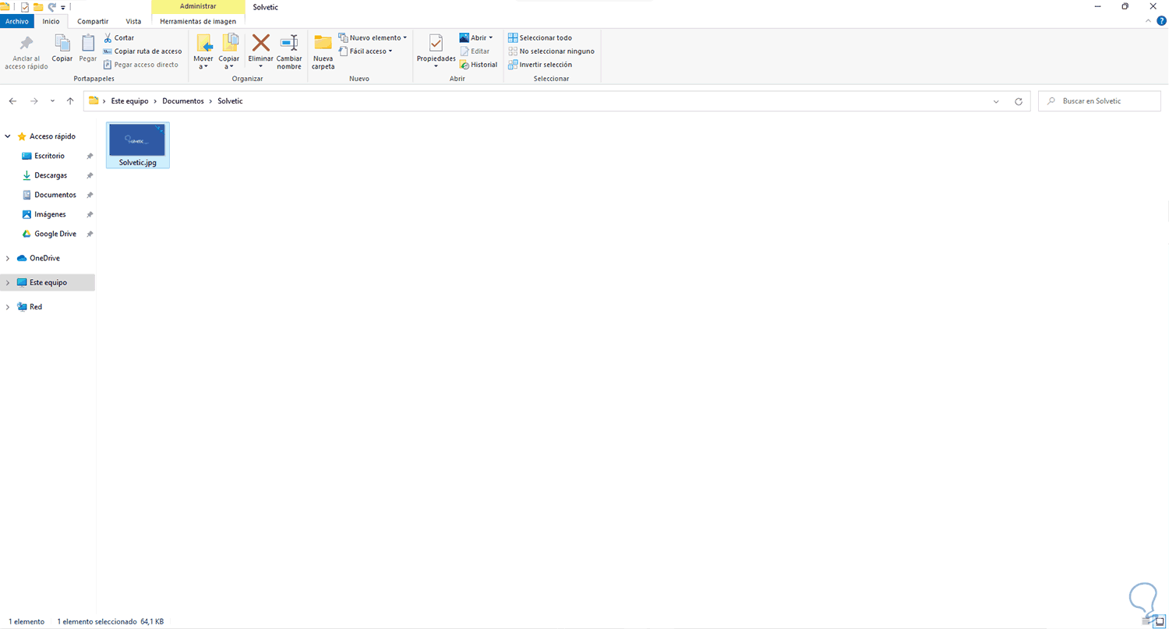Expand the arrow beneath Propiedades
1169x629 pixels.
[436, 66]
